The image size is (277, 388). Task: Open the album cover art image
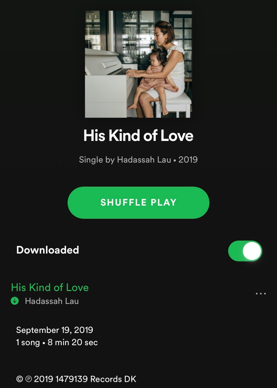click(138, 64)
